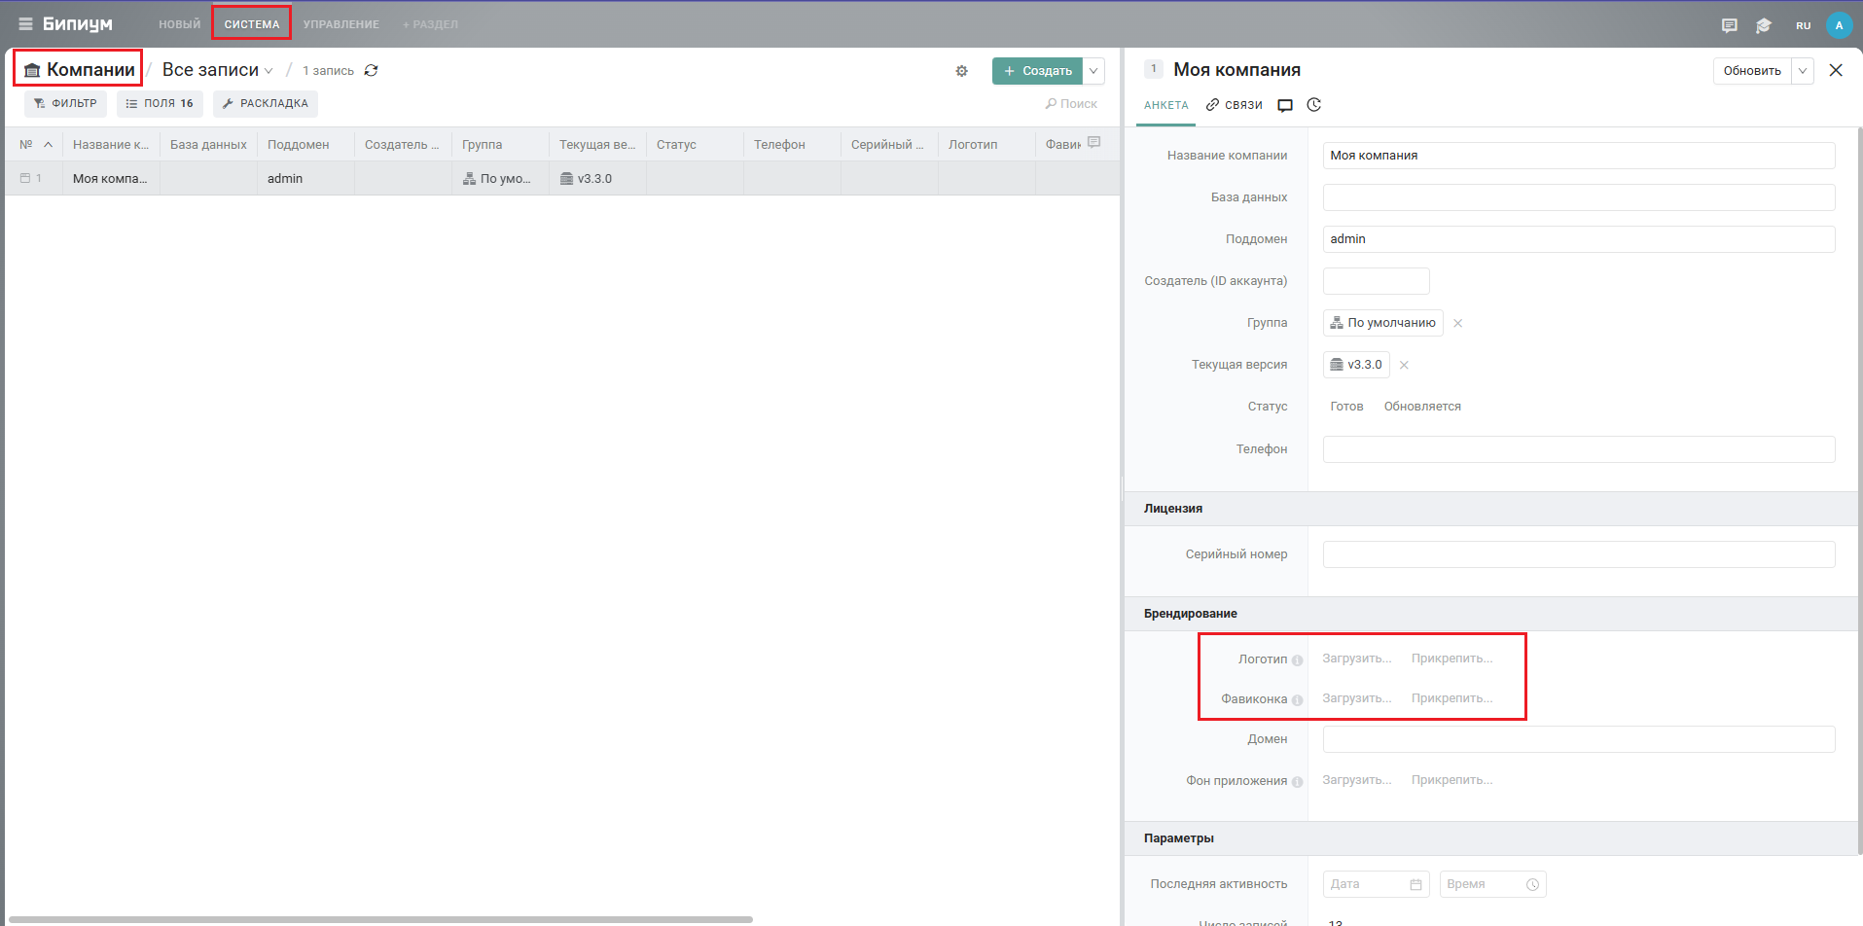
Task: Add a new section with + РАЗДЕЛ
Action: (430, 24)
